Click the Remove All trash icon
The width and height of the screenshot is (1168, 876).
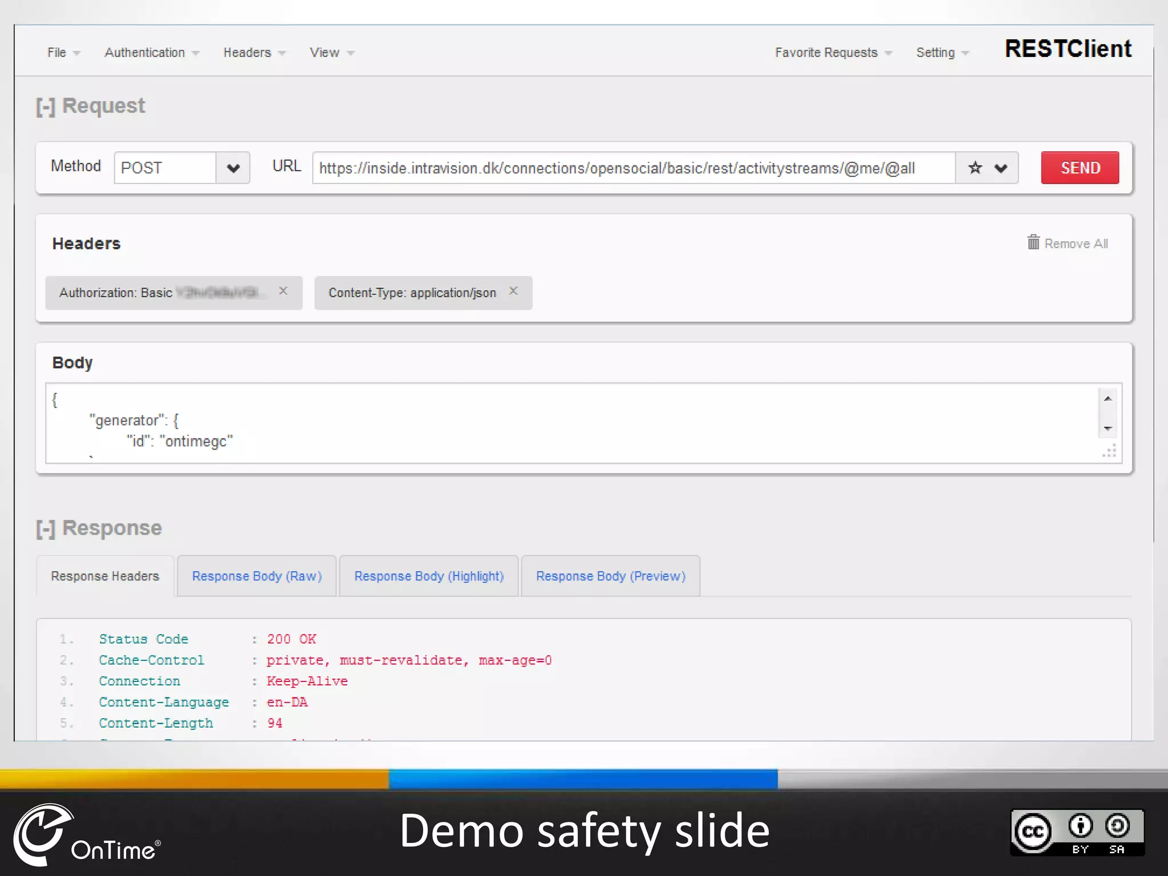point(1033,242)
